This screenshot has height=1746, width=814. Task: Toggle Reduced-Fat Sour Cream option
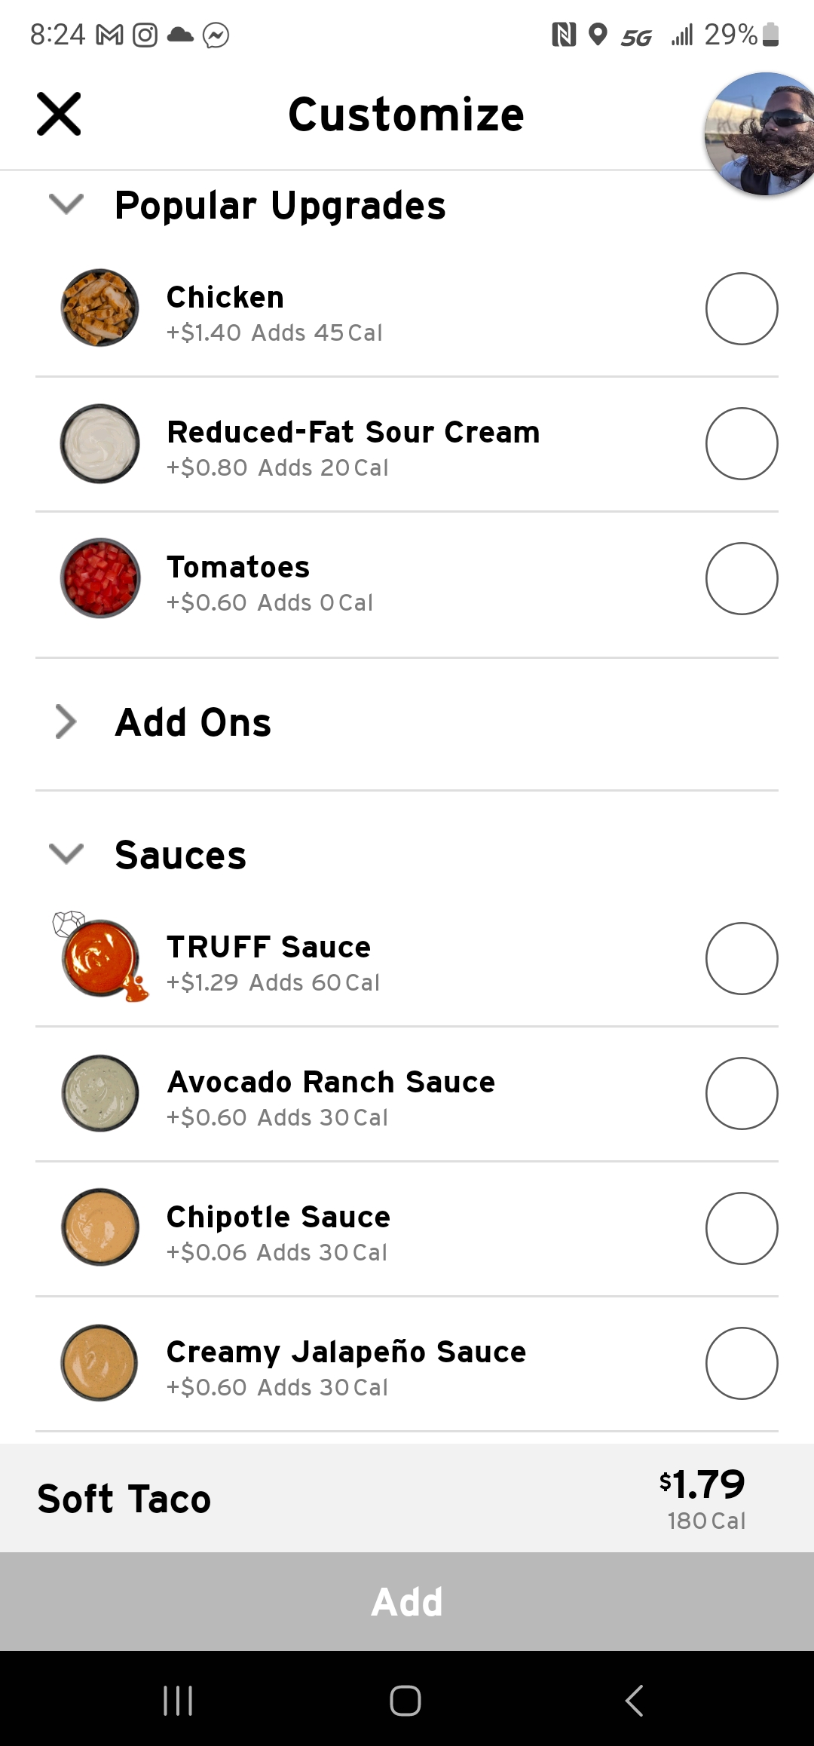click(x=742, y=443)
